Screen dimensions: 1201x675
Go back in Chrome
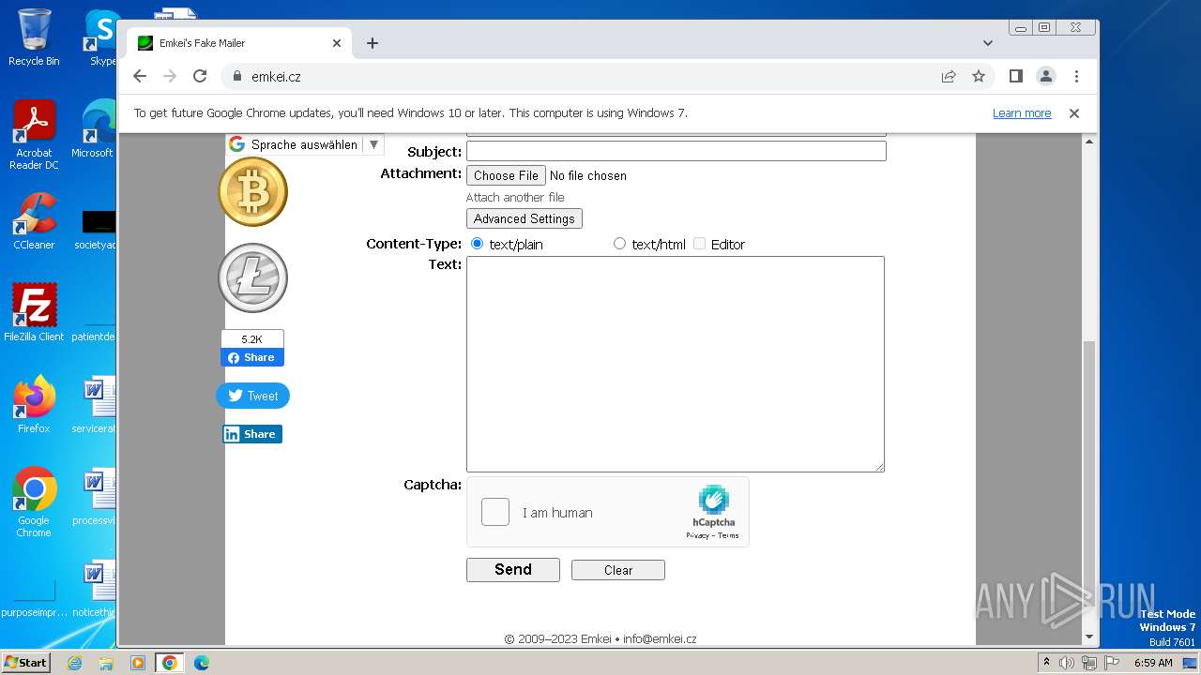pos(140,76)
